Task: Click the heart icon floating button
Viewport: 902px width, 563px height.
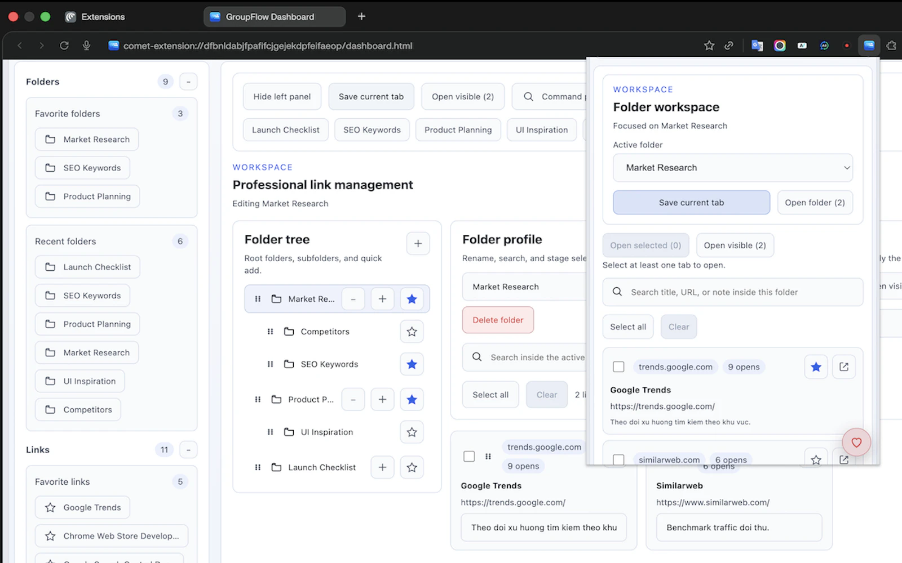Action: [x=856, y=443]
